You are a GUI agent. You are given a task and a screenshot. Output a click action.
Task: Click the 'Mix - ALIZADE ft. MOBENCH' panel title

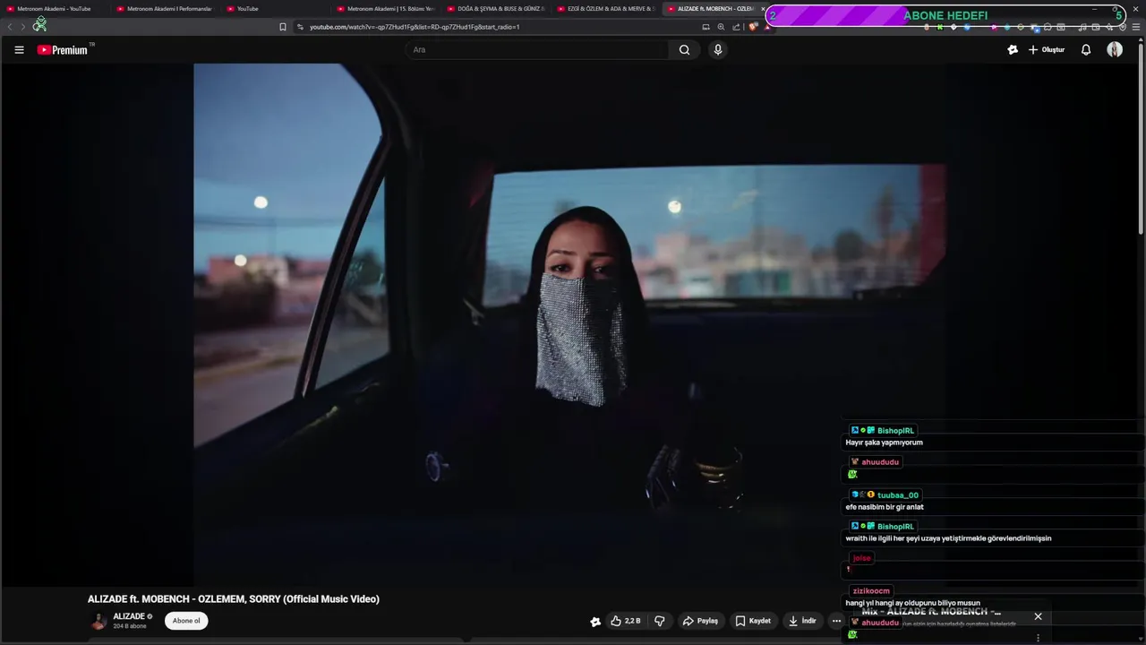pos(931,612)
